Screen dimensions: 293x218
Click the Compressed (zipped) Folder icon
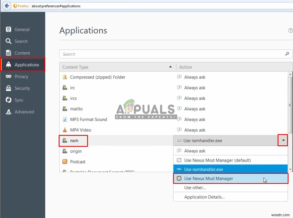[65, 77]
